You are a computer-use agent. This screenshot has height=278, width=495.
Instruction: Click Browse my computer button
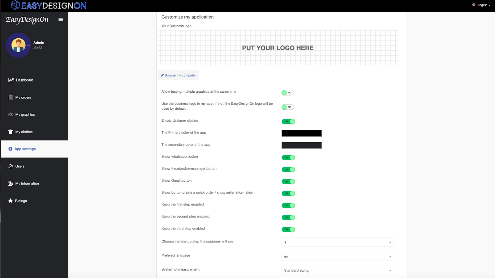click(178, 75)
